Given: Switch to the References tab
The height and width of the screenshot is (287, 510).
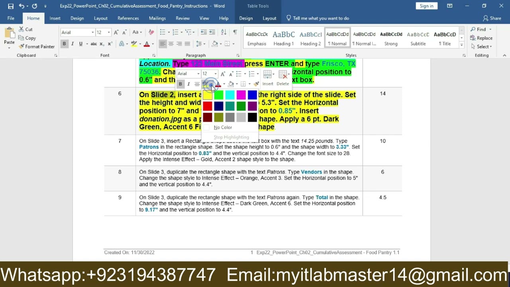Looking at the screenshot, I should point(128,18).
